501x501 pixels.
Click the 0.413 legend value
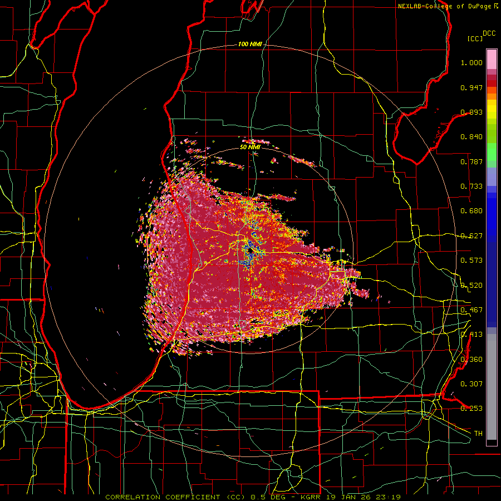[x=471, y=335]
